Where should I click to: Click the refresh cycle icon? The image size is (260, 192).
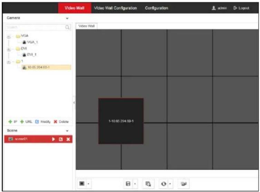point(164,184)
